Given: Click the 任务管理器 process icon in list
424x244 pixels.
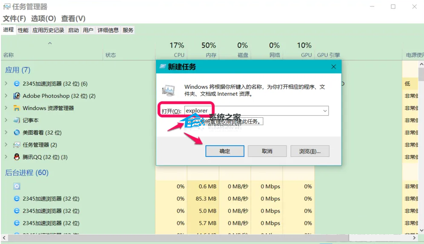Looking at the screenshot, I should pos(17,145).
